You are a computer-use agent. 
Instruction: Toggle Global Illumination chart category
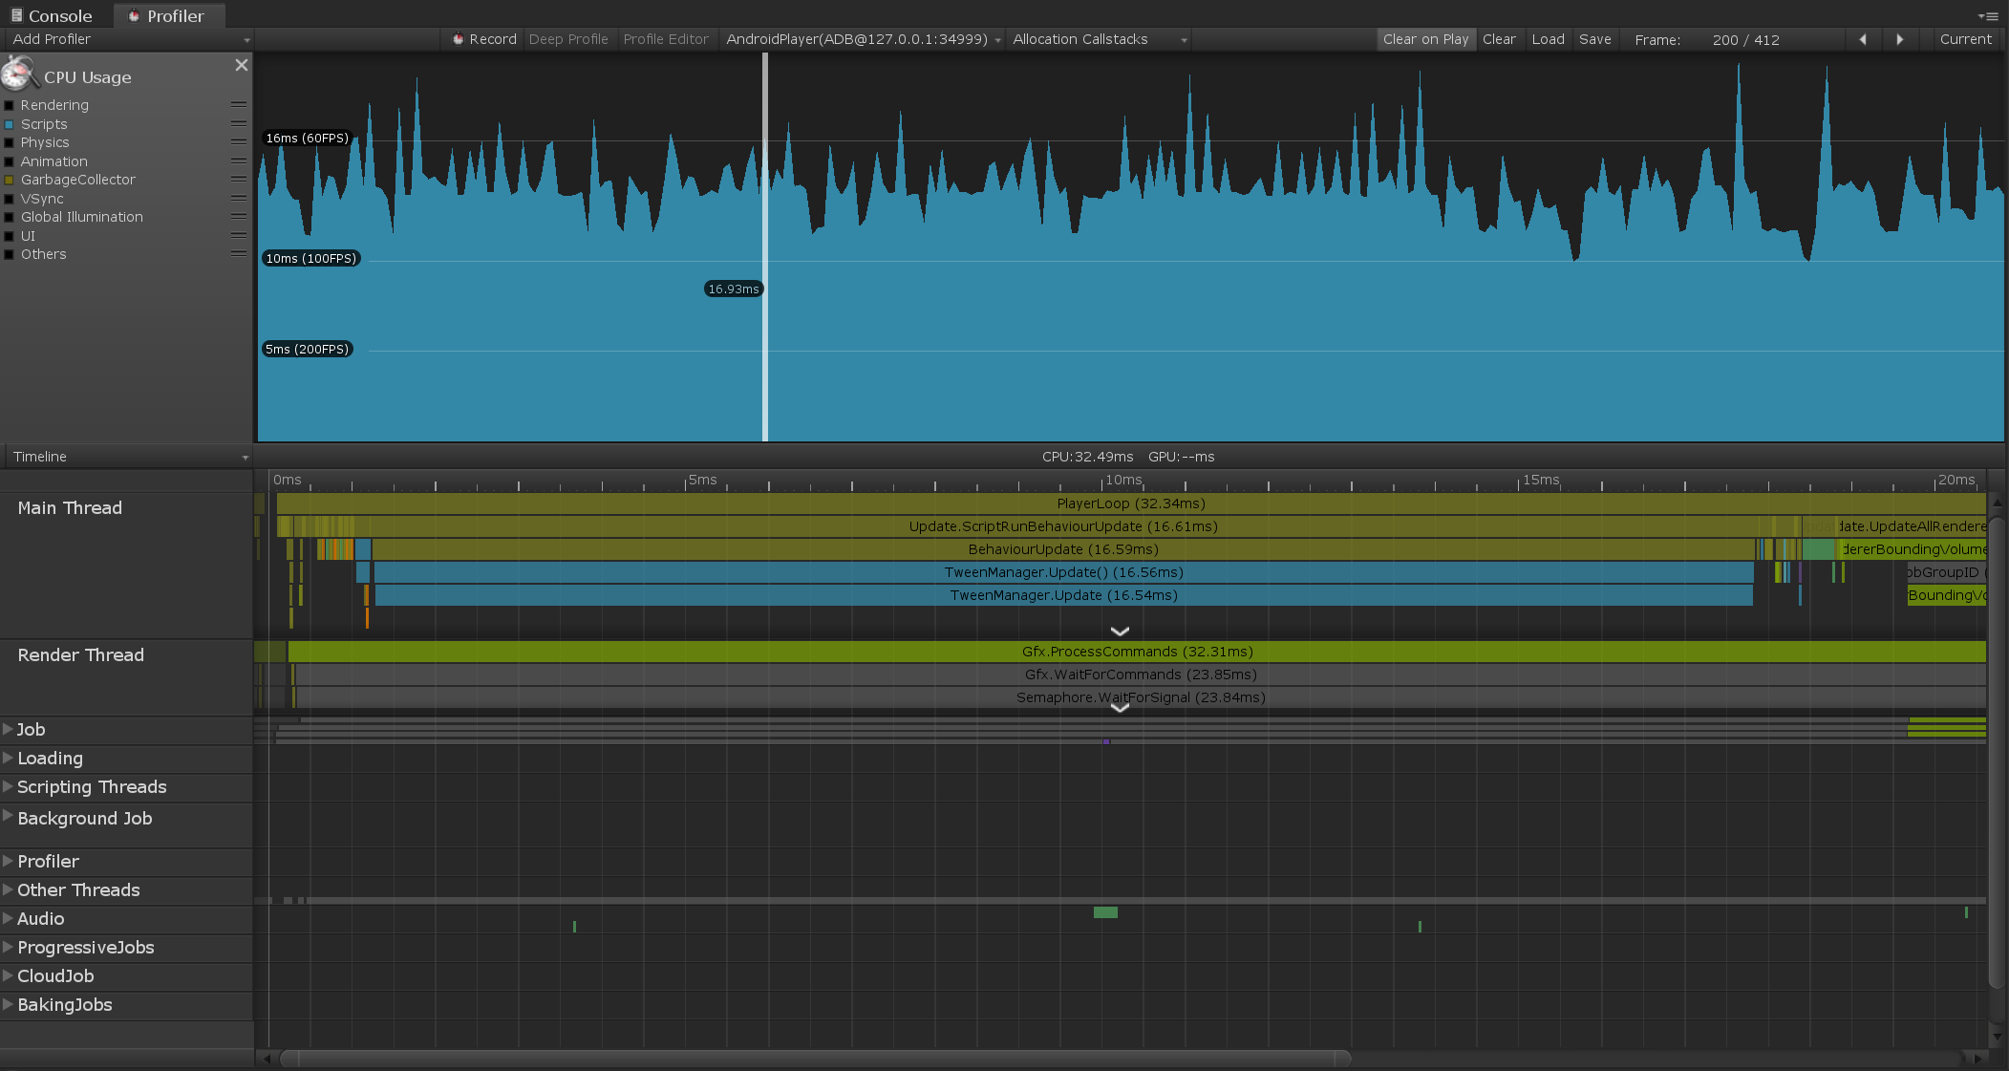point(10,217)
